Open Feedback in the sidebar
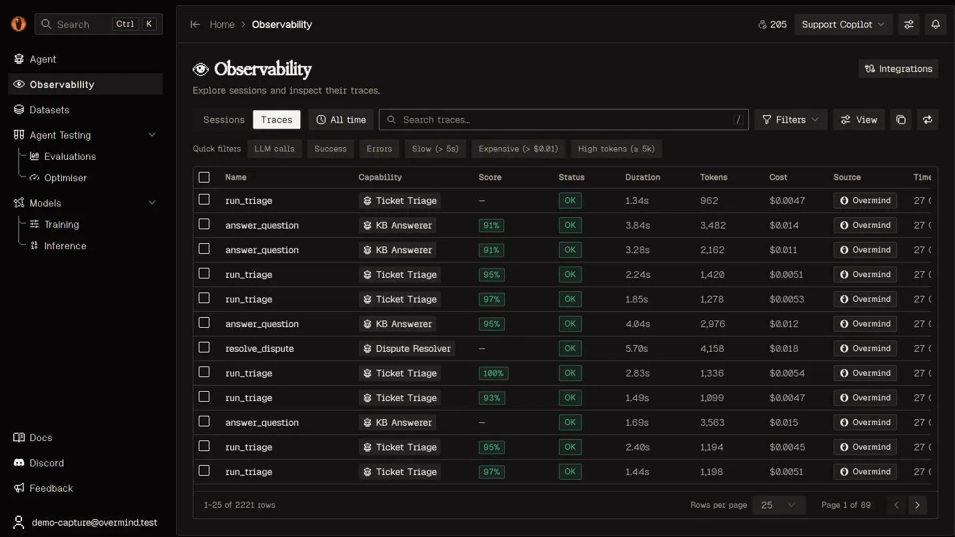Image resolution: width=955 pixels, height=537 pixels. point(85,488)
